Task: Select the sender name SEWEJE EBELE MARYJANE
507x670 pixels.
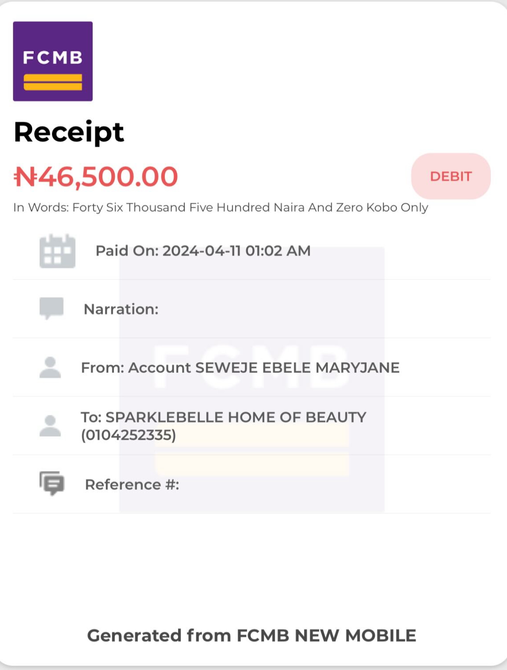Action: click(297, 368)
